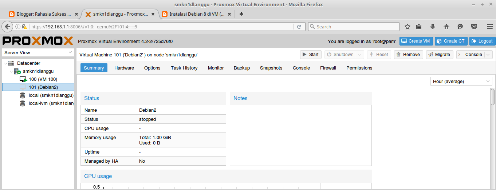Open the Task History tab
This screenshot has height=190, width=496.
click(x=184, y=68)
